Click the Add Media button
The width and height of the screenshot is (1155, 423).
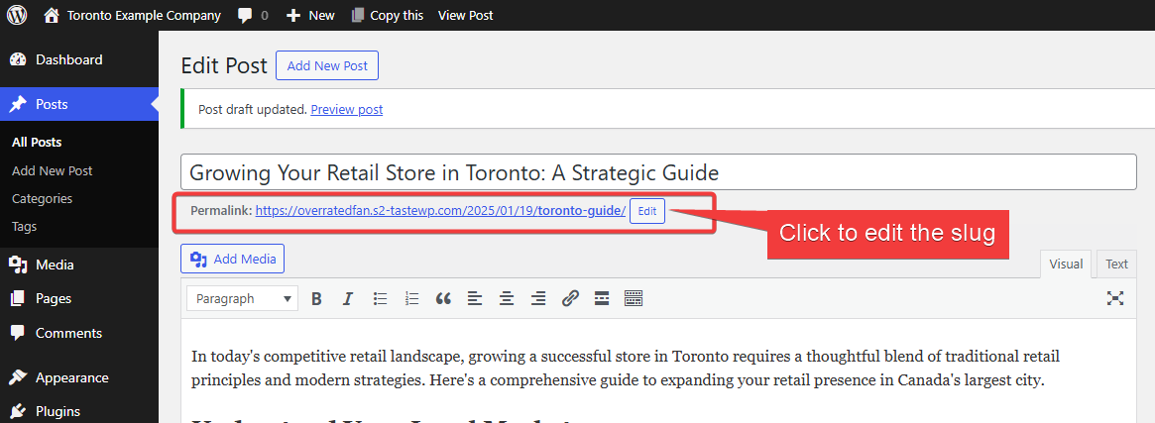pyautogui.click(x=233, y=259)
